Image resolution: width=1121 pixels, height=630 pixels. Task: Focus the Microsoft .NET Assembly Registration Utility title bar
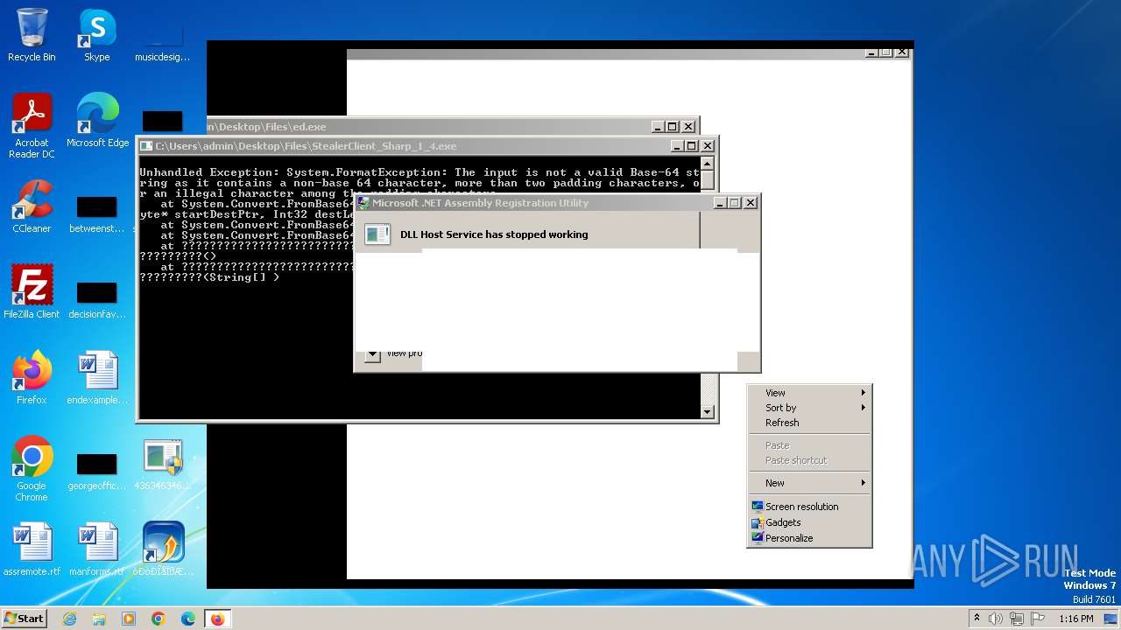(534, 203)
